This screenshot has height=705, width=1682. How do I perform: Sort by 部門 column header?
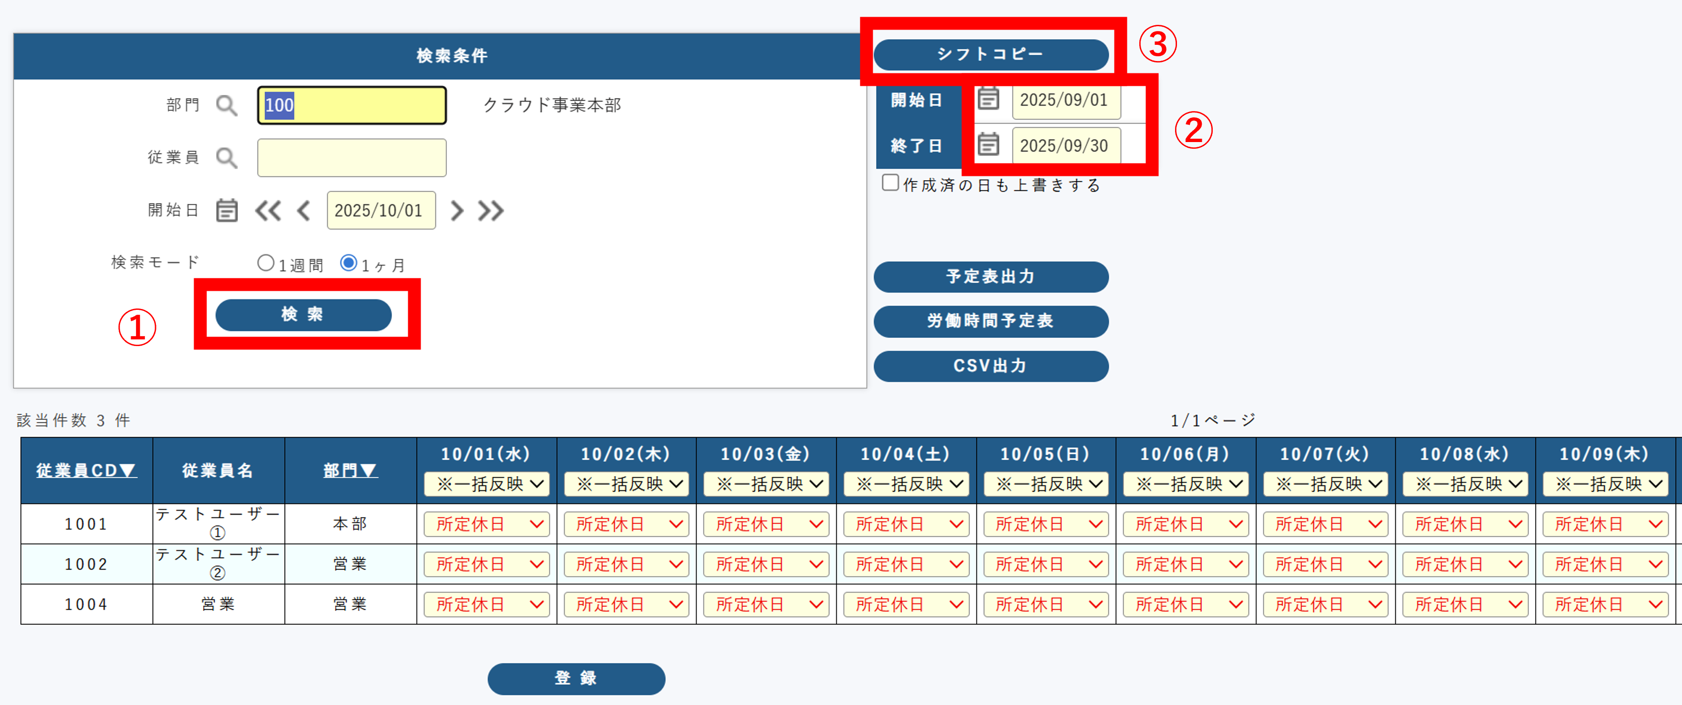(350, 470)
